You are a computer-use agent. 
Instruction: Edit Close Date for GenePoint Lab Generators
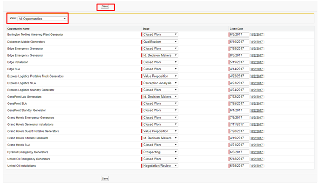tap(239, 97)
